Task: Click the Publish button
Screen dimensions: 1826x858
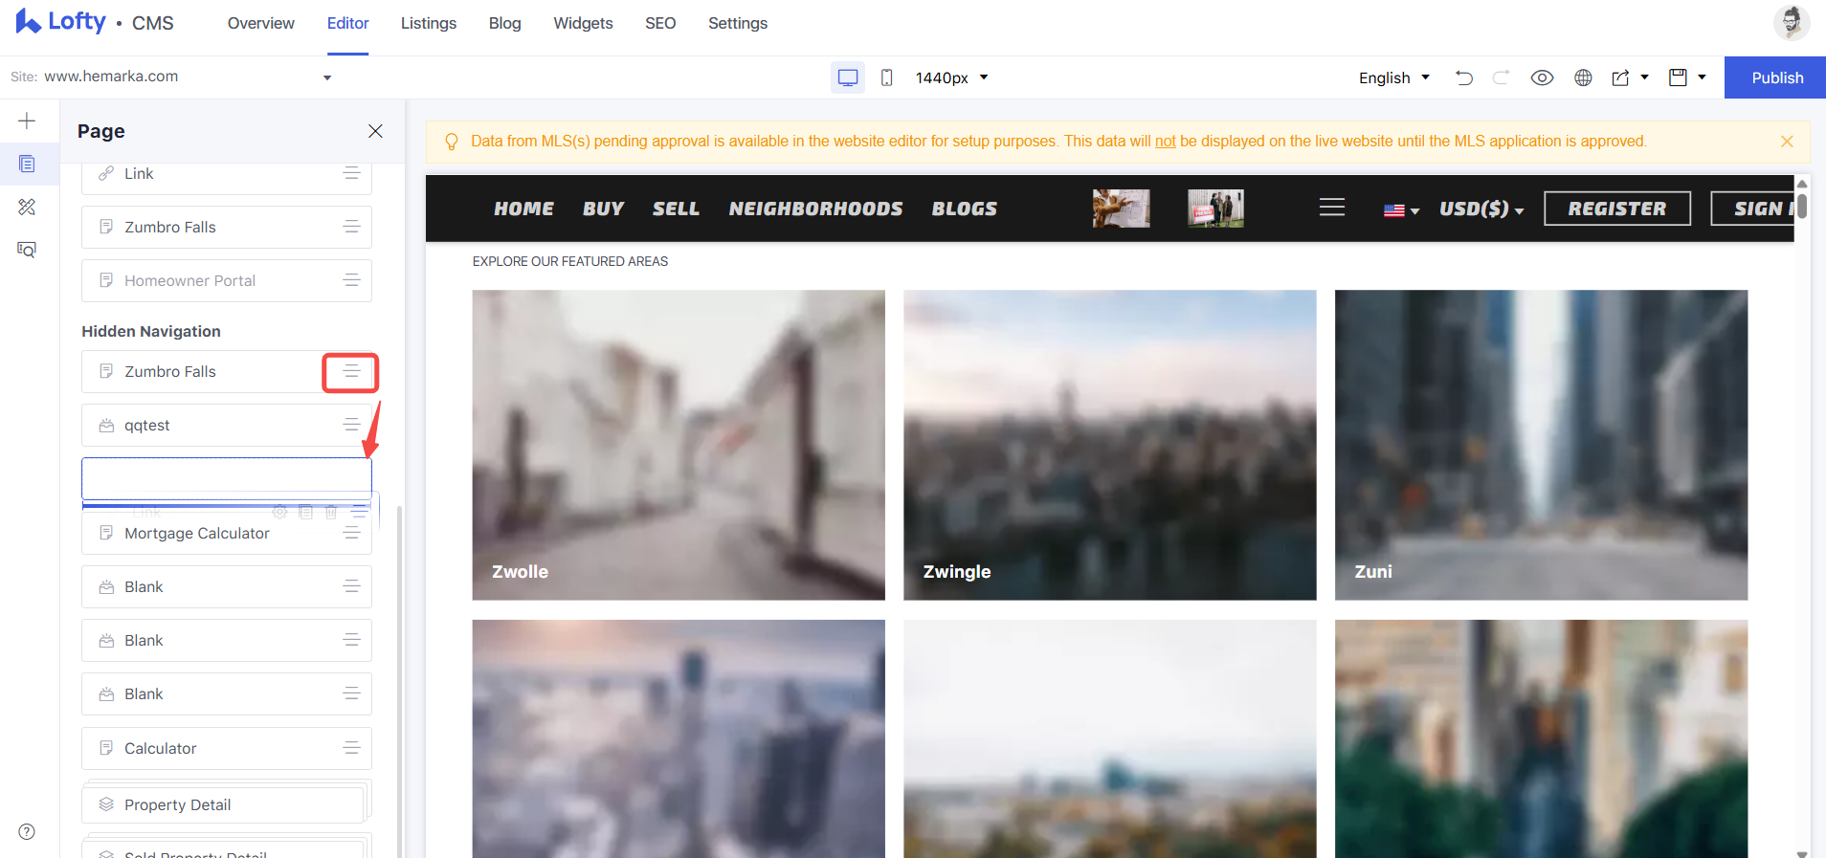Action: click(1775, 77)
